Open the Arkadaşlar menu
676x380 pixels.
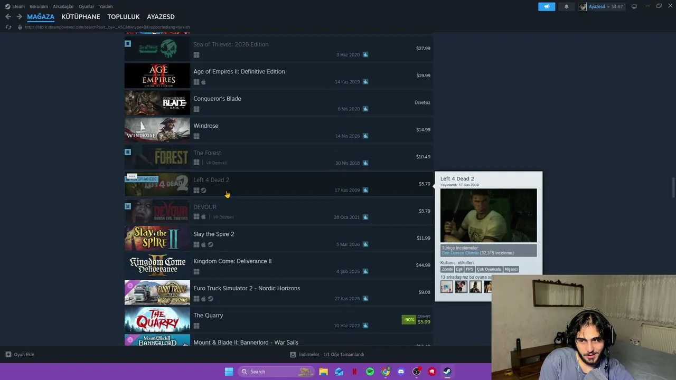pyautogui.click(x=63, y=6)
